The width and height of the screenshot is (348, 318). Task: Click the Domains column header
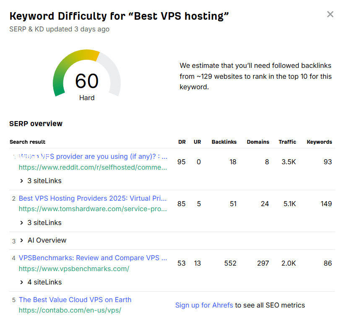click(258, 142)
